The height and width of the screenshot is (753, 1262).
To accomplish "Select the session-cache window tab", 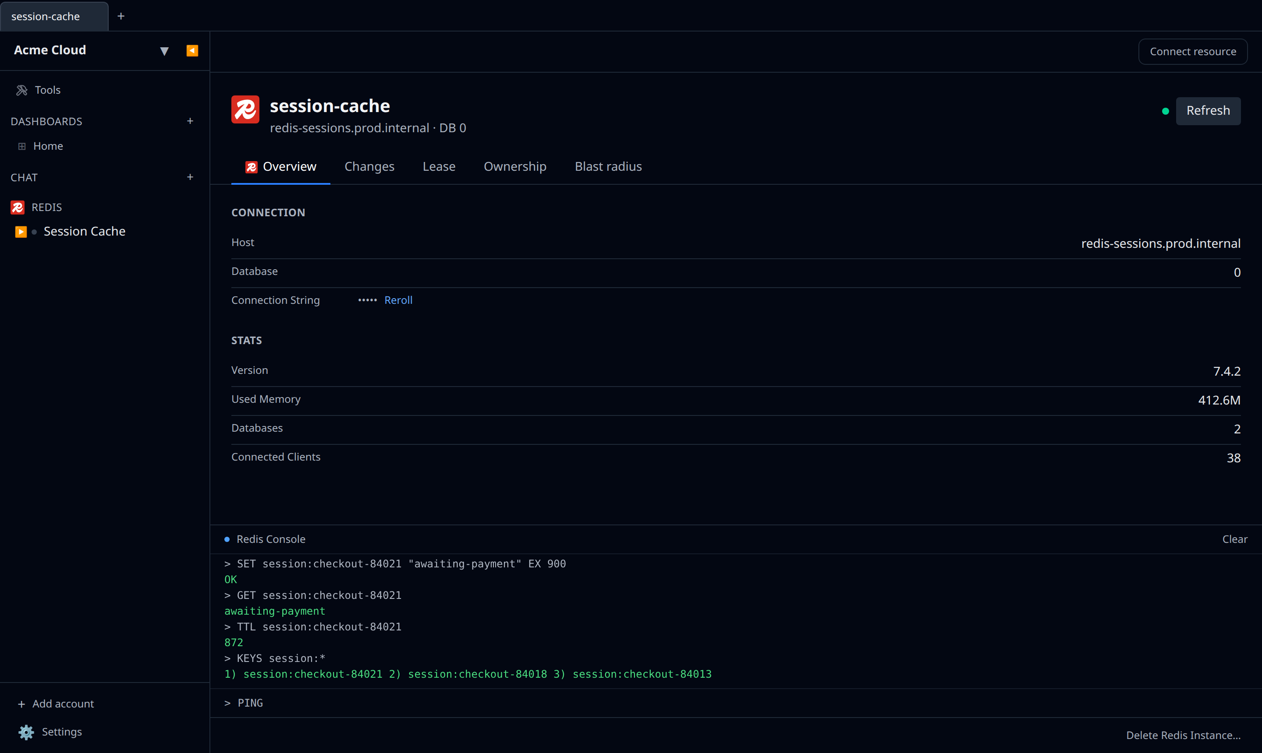I will (54, 16).
